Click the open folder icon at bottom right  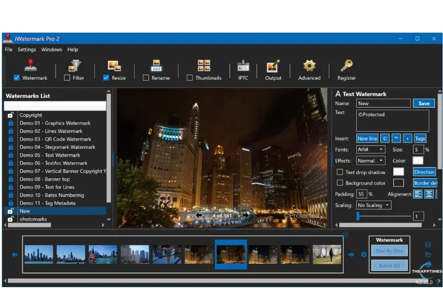428,255
